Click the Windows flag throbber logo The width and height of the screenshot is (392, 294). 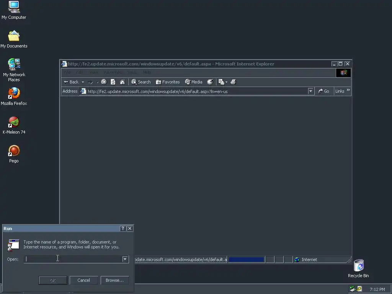click(x=343, y=73)
